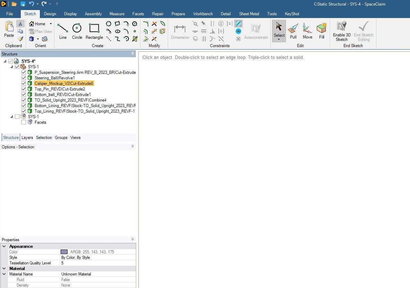Select Bottom_ball_REVD|Cut-Extrude1 tree item

(x=62, y=94)
